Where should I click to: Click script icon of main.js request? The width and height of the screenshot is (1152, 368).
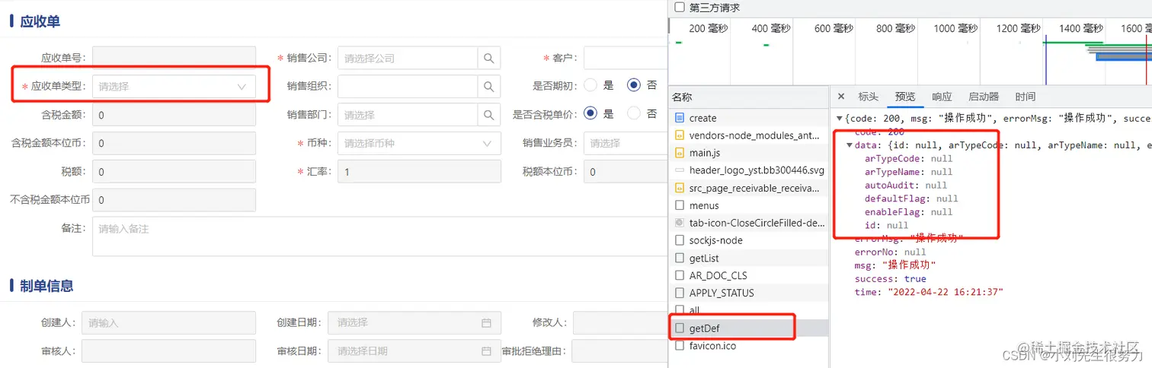(x=680, y=153)
